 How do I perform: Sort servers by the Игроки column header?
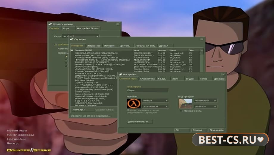coord(163,50)
